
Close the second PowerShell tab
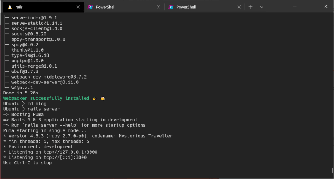pyautogui.click(x=239, y=7)
